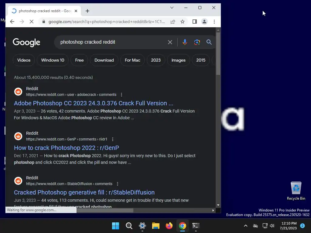Open the clock showing 12:10 PM
This screenshot has height=233, width=311.
289,226
